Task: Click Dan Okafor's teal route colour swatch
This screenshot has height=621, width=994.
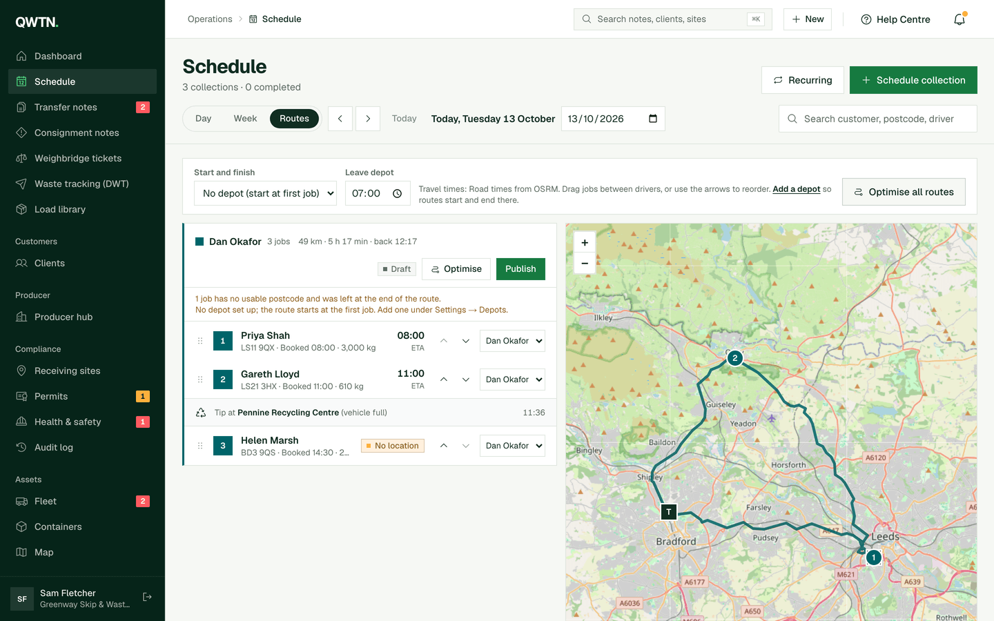Action: [199, 241]
